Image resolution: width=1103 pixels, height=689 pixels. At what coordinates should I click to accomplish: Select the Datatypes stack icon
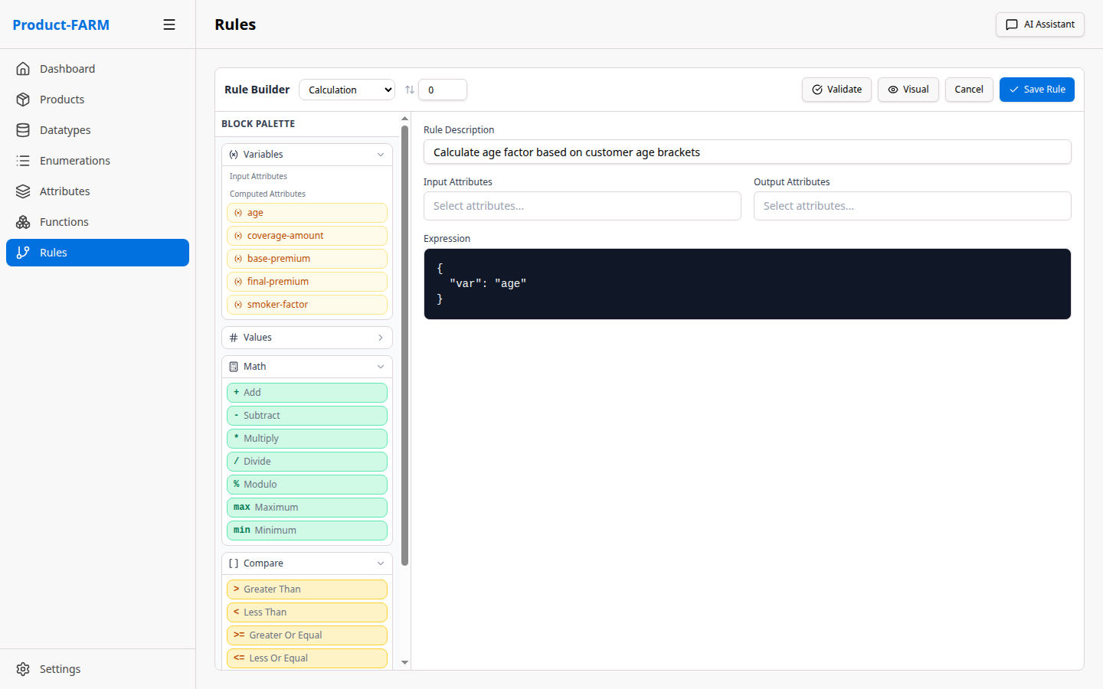(24, 129)
